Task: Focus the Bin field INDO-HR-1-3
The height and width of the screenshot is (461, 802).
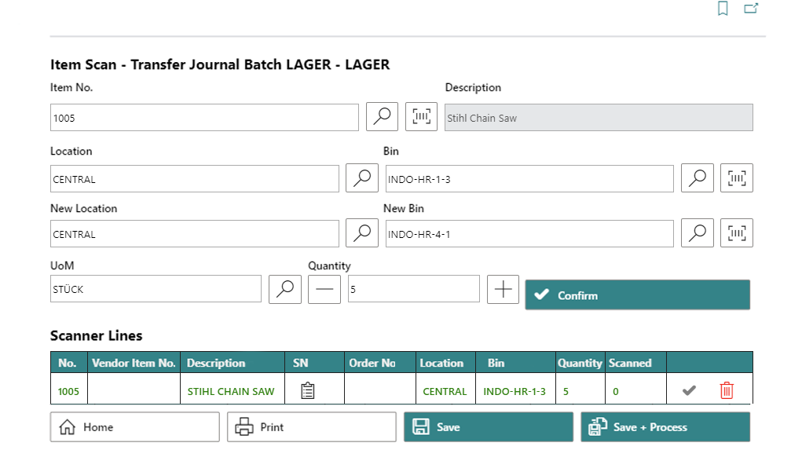Action: coord(529,178)
